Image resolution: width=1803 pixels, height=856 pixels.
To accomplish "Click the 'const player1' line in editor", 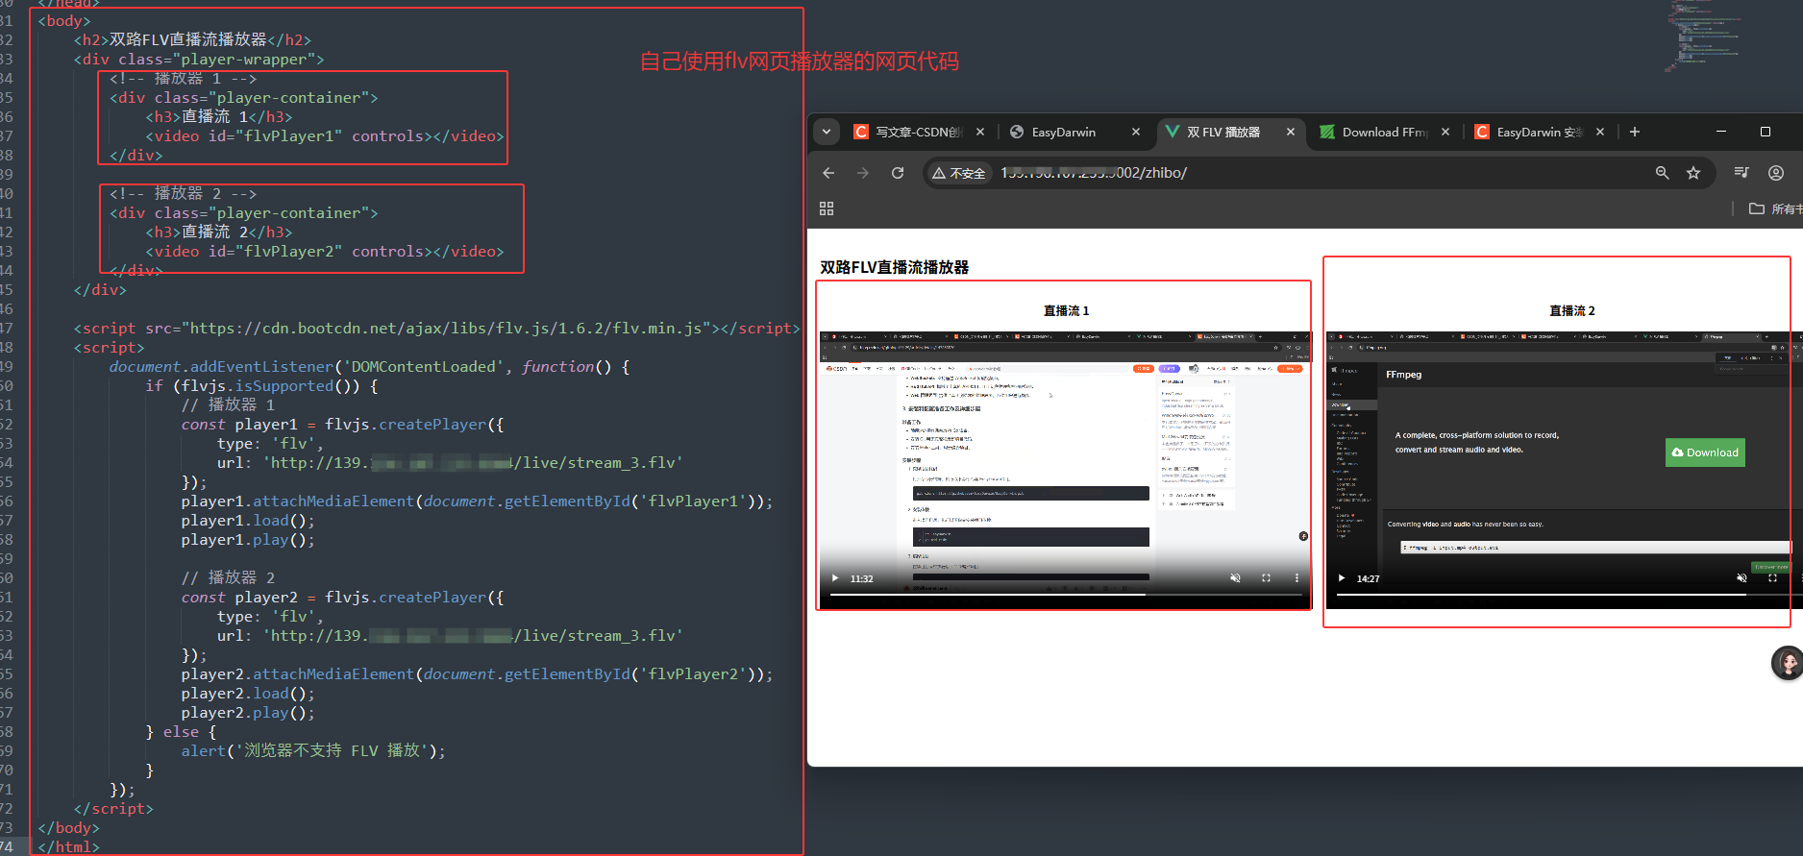I will 342,425.
